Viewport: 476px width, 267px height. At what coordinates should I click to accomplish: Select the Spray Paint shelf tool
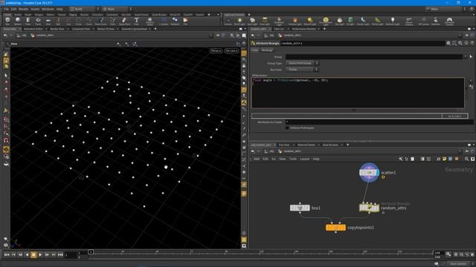[124, 22]
